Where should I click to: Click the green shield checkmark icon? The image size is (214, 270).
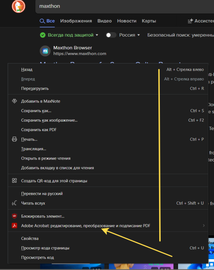pos(43,35)
